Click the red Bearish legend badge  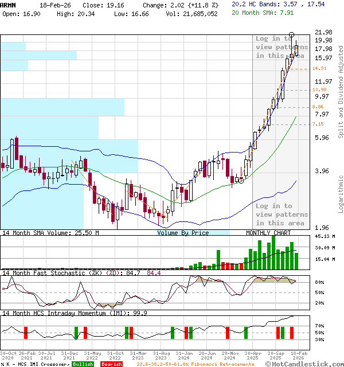(x=111, y=364)
